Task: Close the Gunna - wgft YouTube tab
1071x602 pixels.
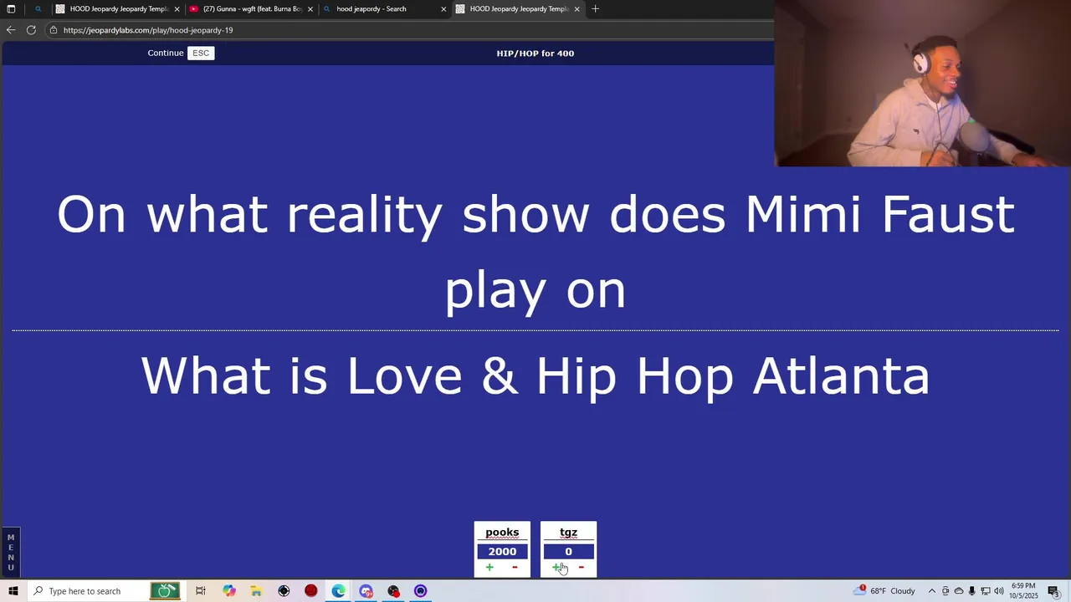Action: click(310, 9)
